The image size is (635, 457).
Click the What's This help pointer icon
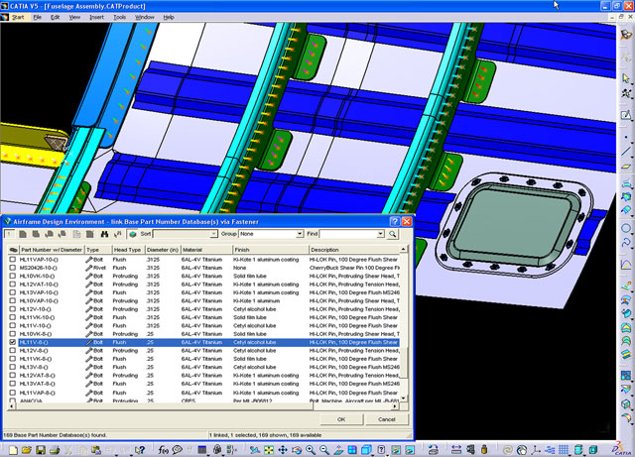140,450
